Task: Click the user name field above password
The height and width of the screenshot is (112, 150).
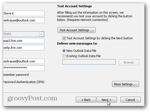Action: tap(24, 61)
